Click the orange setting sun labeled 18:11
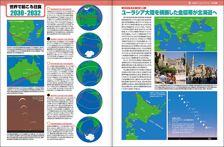 click(206, 128)
